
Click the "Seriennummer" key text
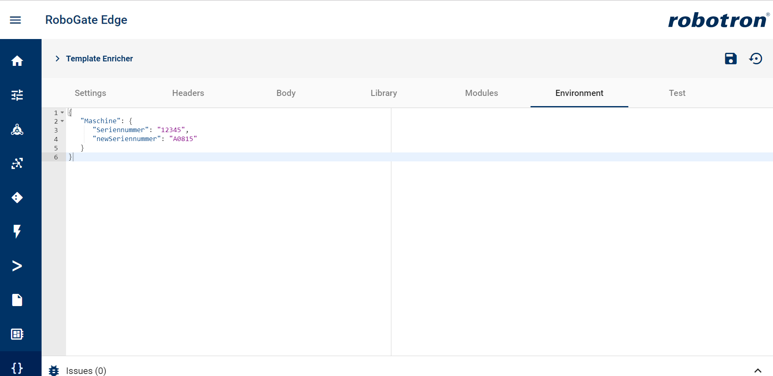[121, 130]
